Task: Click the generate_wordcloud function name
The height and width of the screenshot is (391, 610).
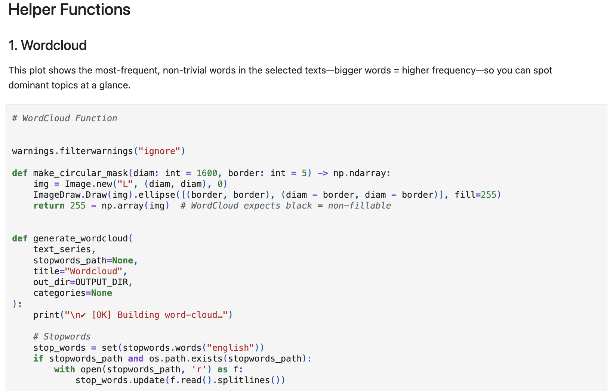Action: tap(80, 238)
